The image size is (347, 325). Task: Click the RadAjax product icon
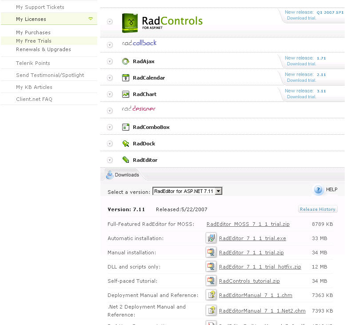click(x=126, y=61)
